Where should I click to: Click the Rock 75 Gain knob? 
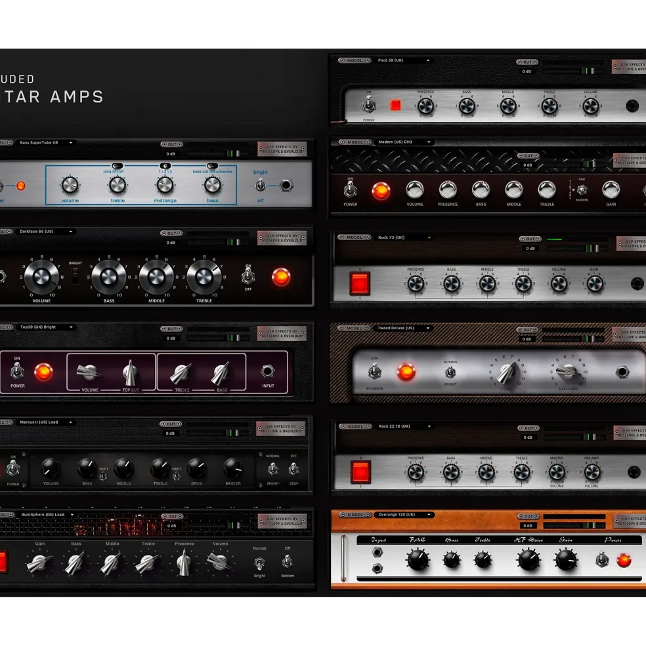point(594,283)
